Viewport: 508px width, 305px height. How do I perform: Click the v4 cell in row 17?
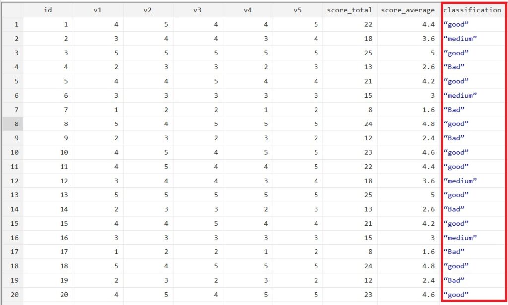point(248,252)
